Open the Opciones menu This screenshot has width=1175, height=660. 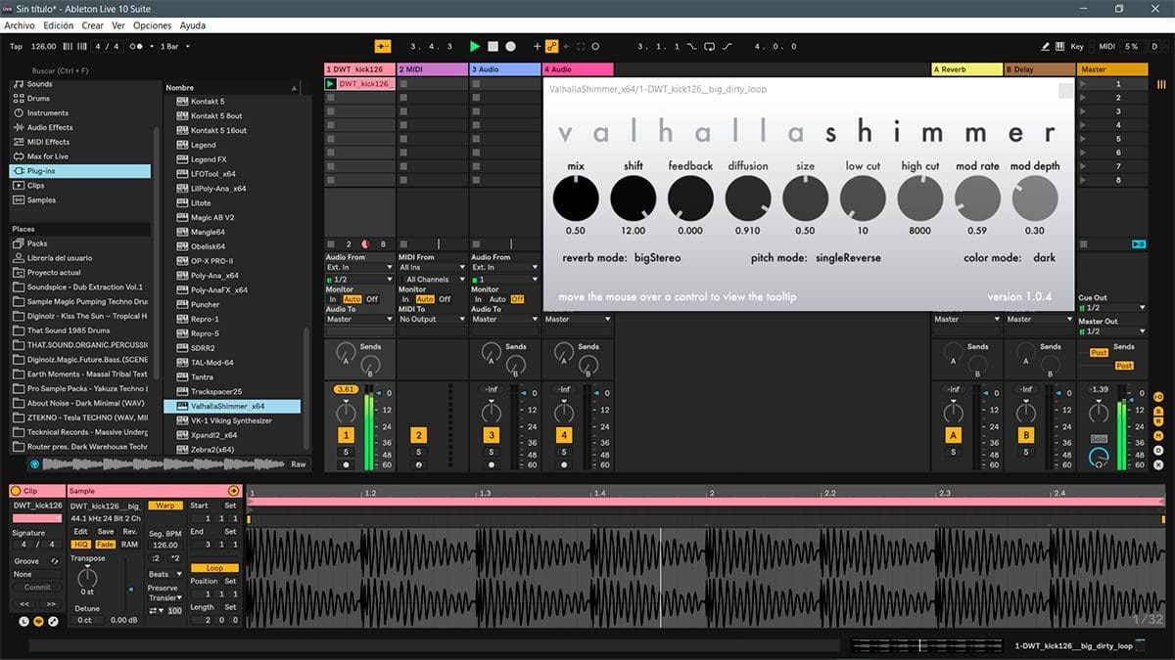coord(152,25)
